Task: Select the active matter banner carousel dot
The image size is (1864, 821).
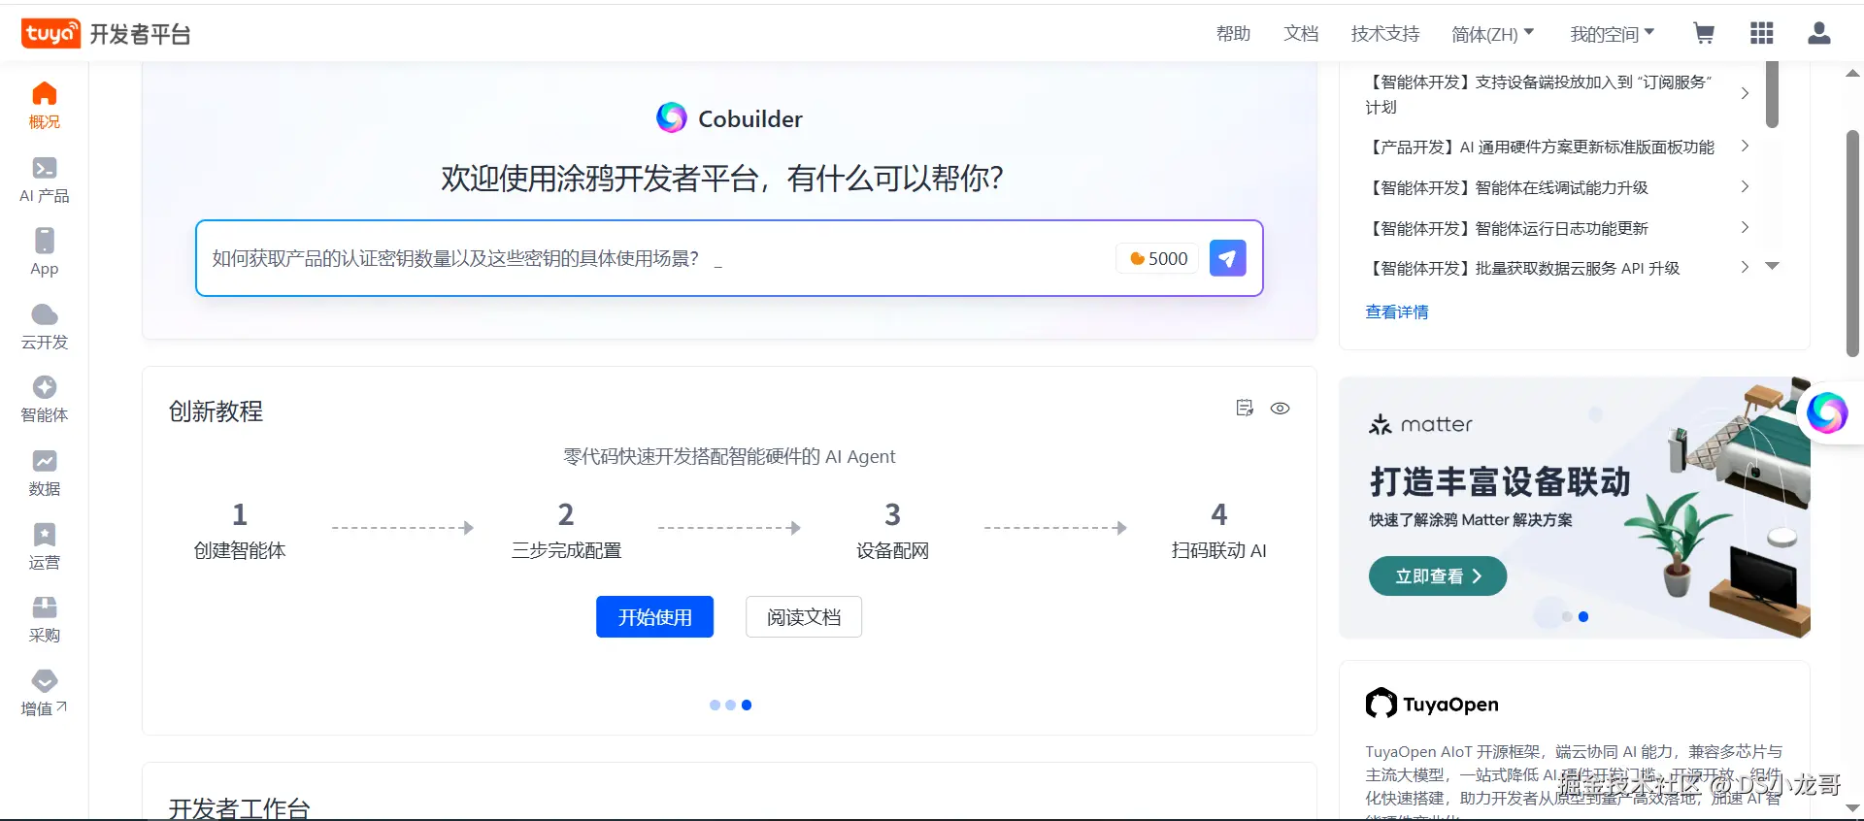Action: click(x=1583, y=617)
